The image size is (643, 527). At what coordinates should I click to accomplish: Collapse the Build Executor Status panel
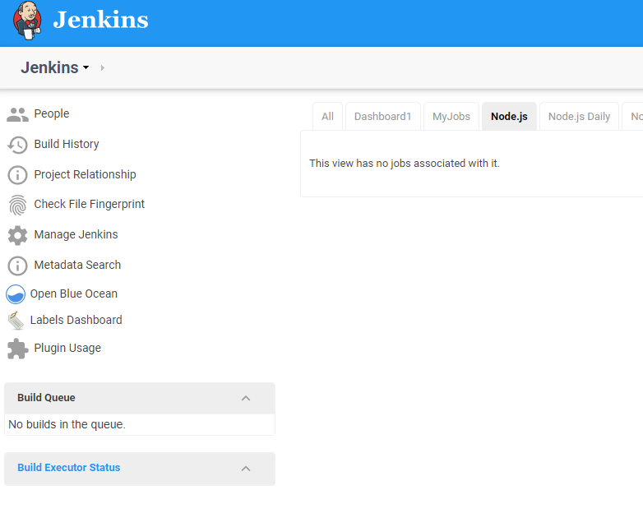[x=245, y=468]
